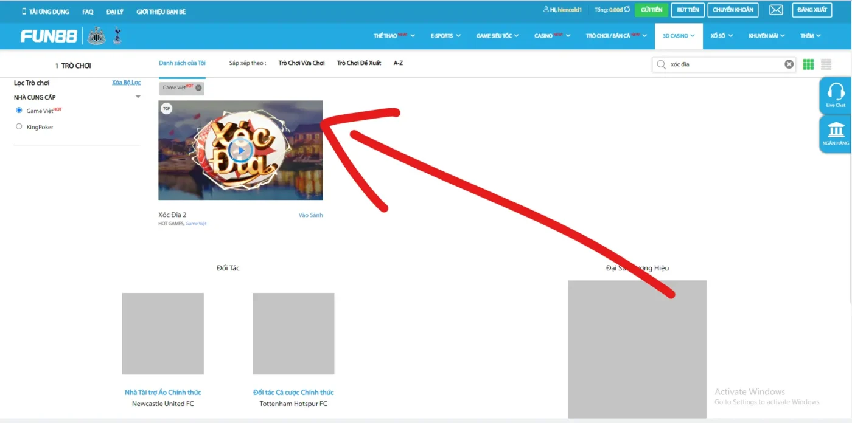Open the mail envelope icon
This screenshot has width=852, height=423.
click(x=776, y=10)
